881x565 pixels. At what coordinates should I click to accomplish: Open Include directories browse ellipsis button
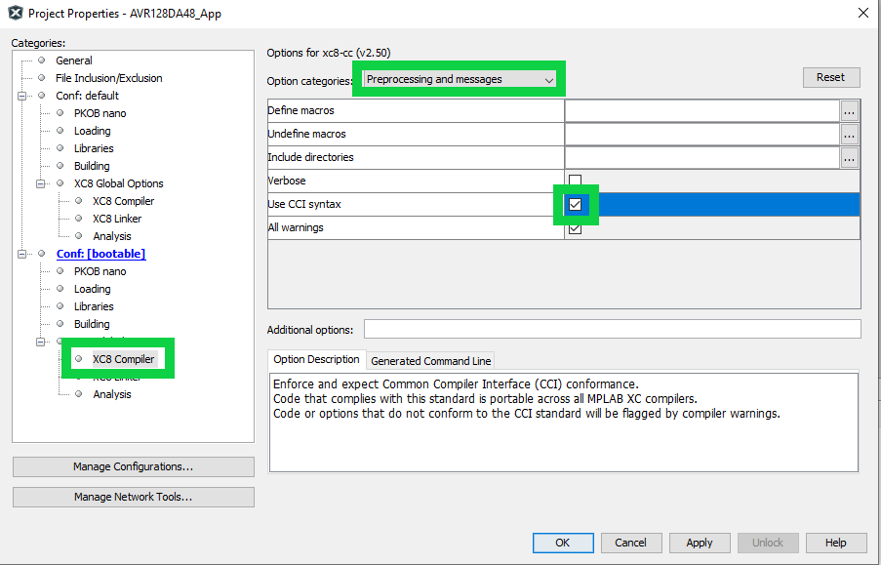click(x=849, y=157)
